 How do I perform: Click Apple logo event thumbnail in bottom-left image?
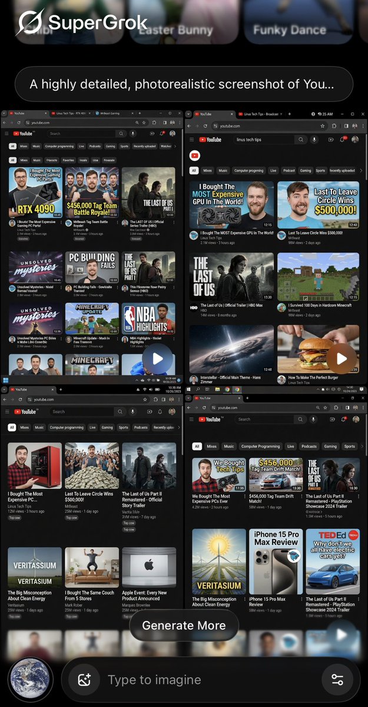pyautogui.click(x=149, y=567)
